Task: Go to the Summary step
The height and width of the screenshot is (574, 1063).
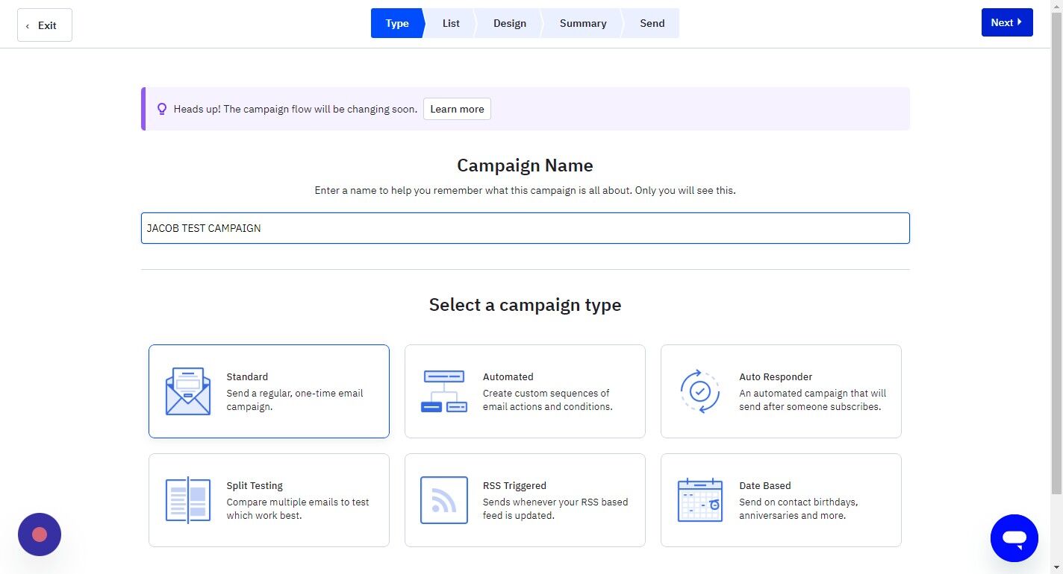Action: (582, 23)
